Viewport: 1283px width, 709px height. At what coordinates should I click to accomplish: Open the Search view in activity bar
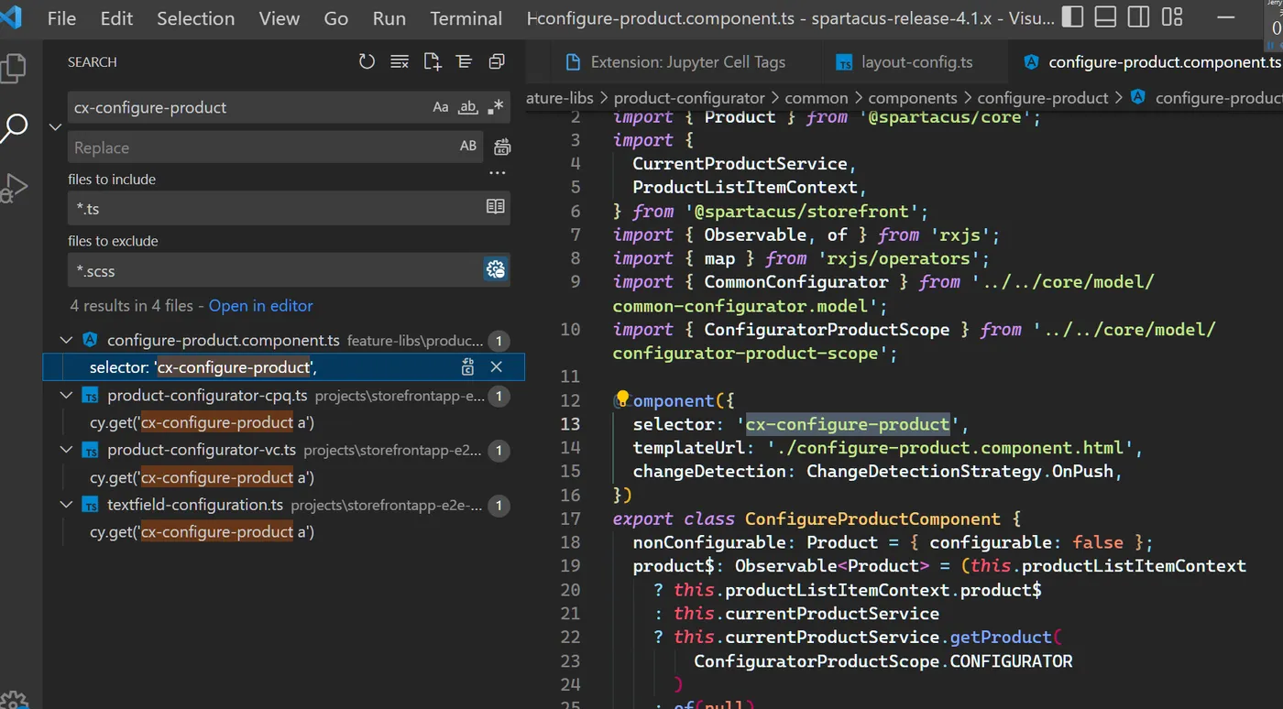[x=14, y=128]
